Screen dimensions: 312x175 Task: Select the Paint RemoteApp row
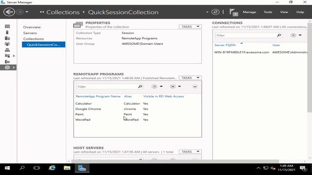coord(137,114)
